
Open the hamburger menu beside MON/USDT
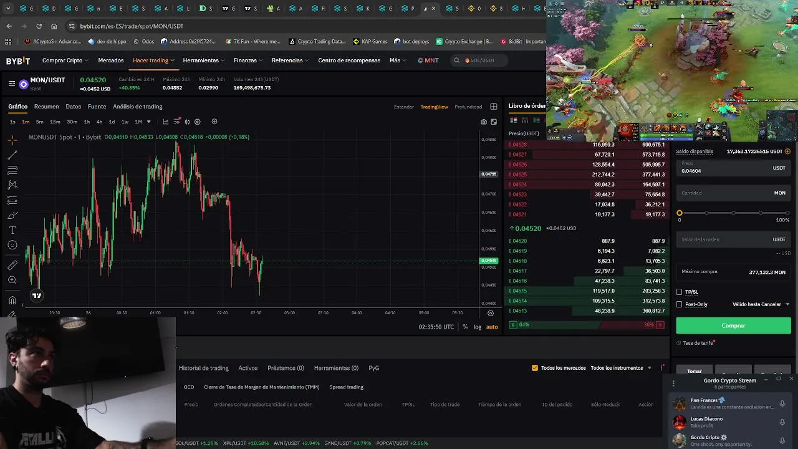pos(12,84)
